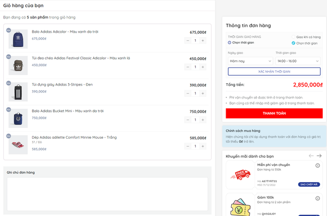Screen dimensions: 327x216
Task: Open the 'Hôm nay' delivery date dropdown
Action: click(250, 61)
